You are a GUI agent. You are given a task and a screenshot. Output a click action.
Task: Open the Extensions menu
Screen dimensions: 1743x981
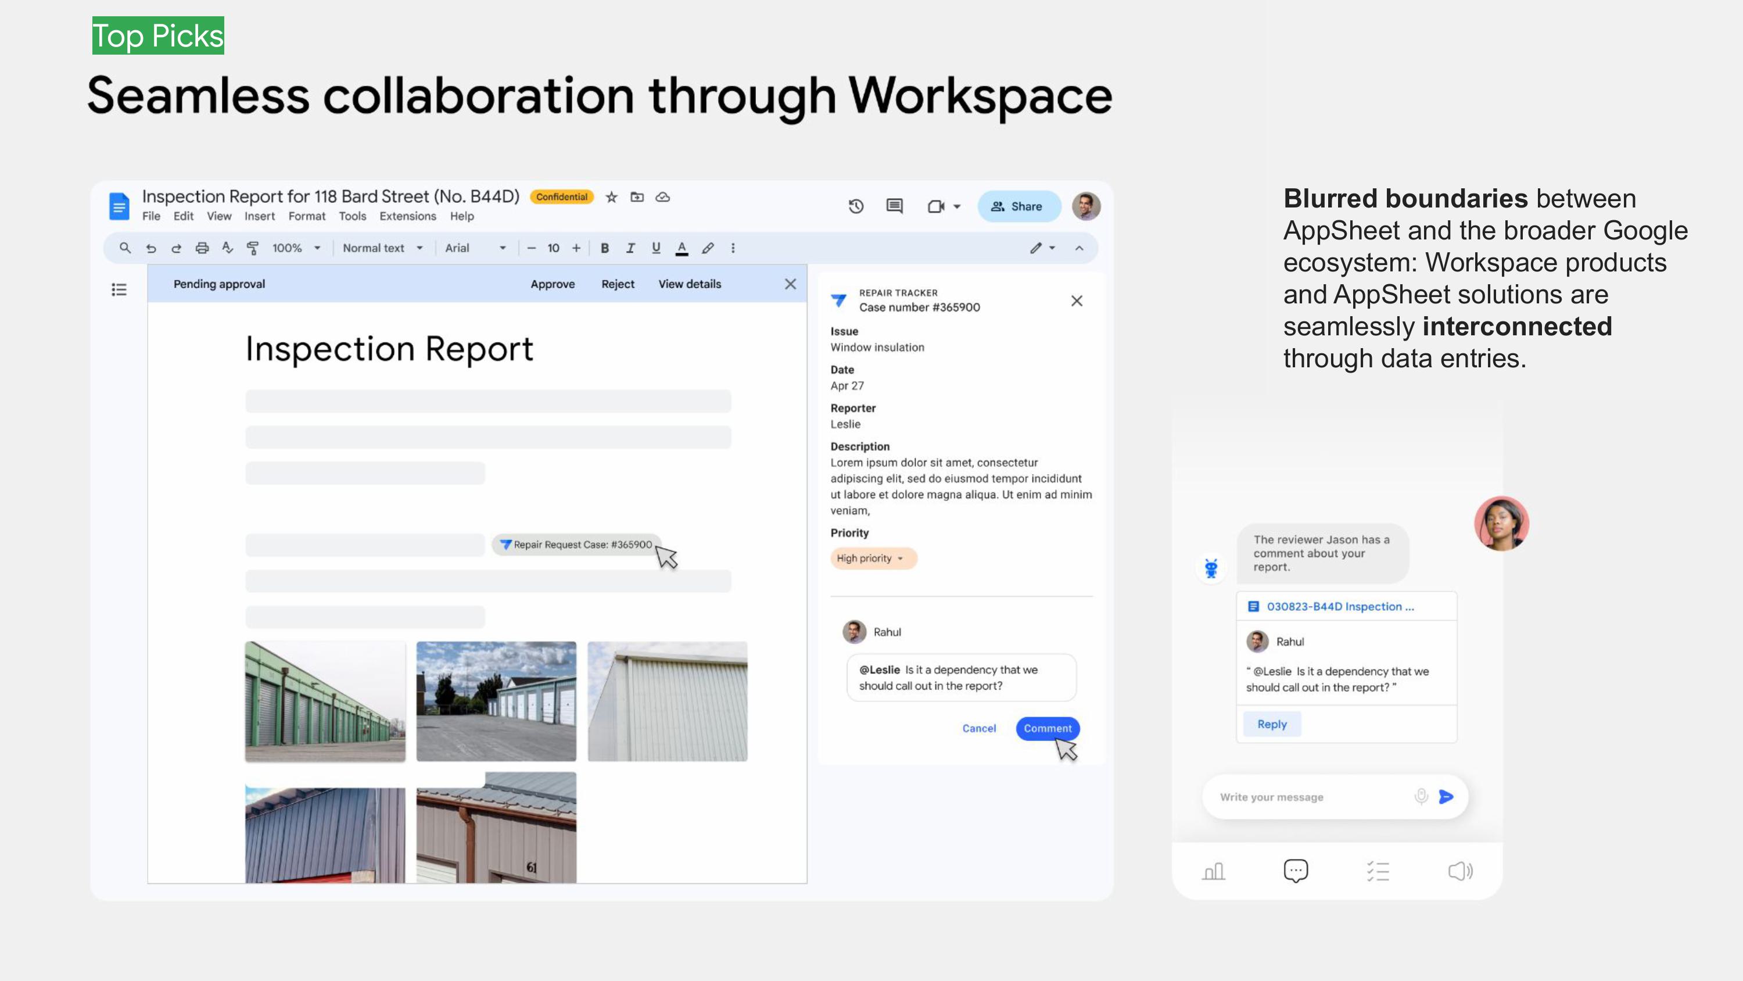(408, 216)
